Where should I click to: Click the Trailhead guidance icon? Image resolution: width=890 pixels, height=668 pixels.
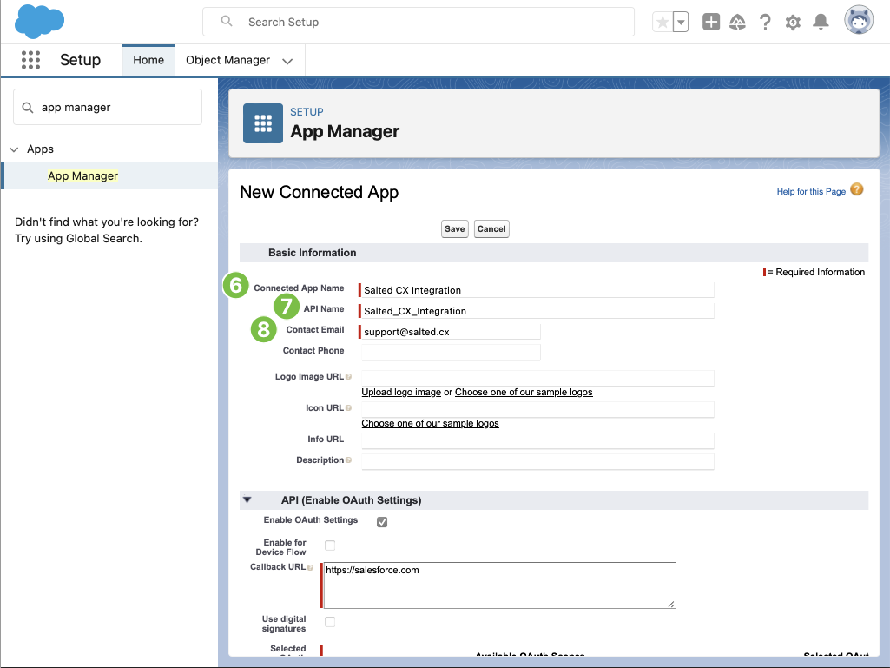(x=737, y=23)
